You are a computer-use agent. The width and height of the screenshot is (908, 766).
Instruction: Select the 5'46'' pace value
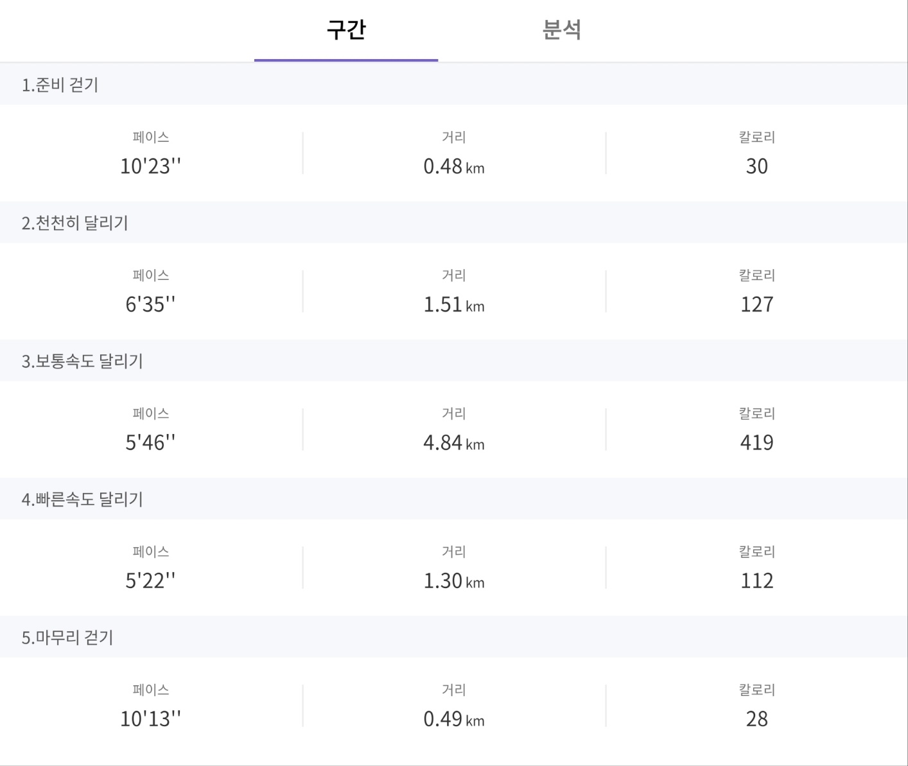click(x=150, y=442)
